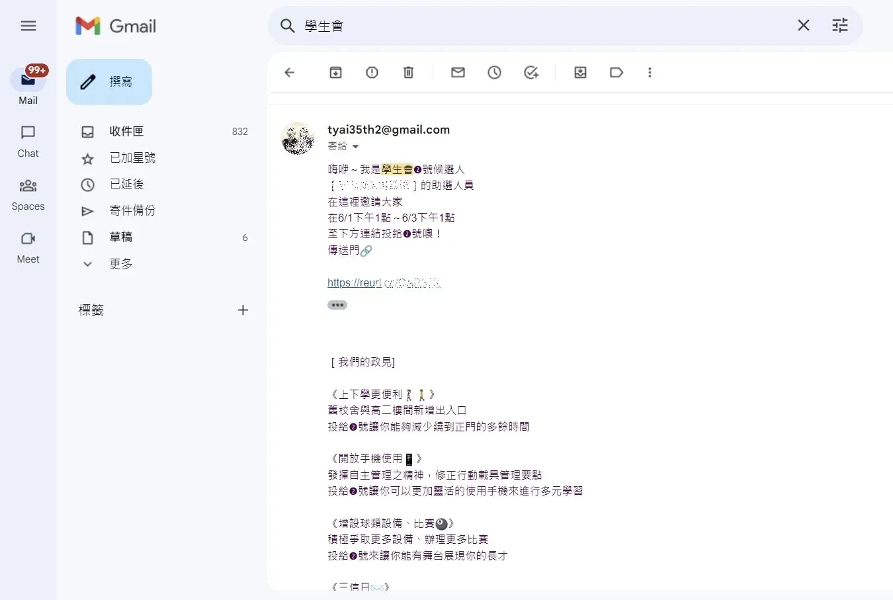Apply a label using label icon

[x=617, y=73]
